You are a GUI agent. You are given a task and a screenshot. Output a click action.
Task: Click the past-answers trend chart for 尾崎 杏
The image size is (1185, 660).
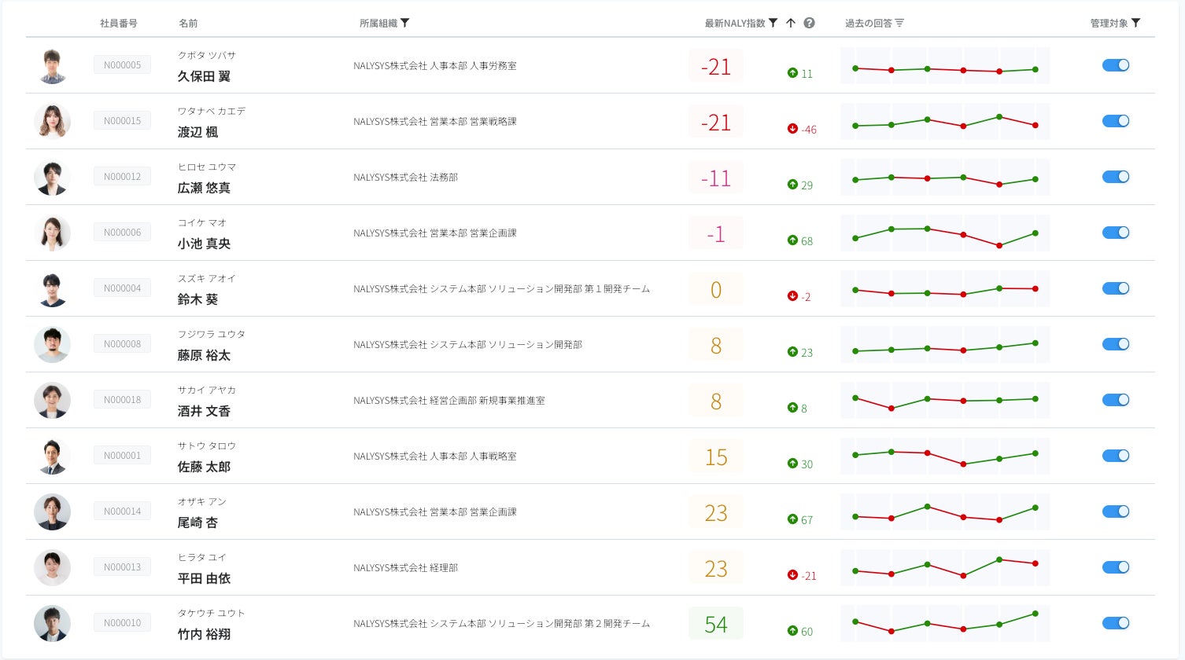point(944,512)
